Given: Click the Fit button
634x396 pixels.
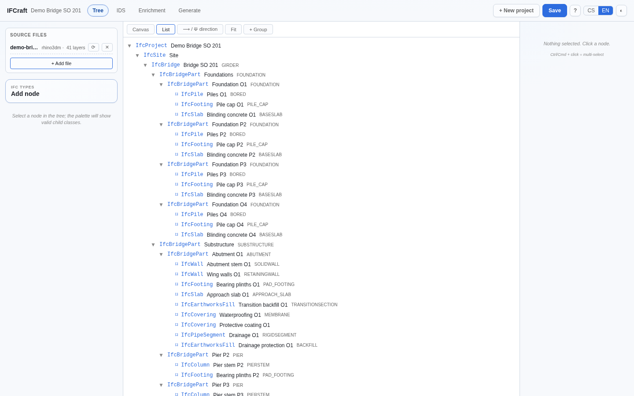Looking at the screenshot, I should coord(233,29).
